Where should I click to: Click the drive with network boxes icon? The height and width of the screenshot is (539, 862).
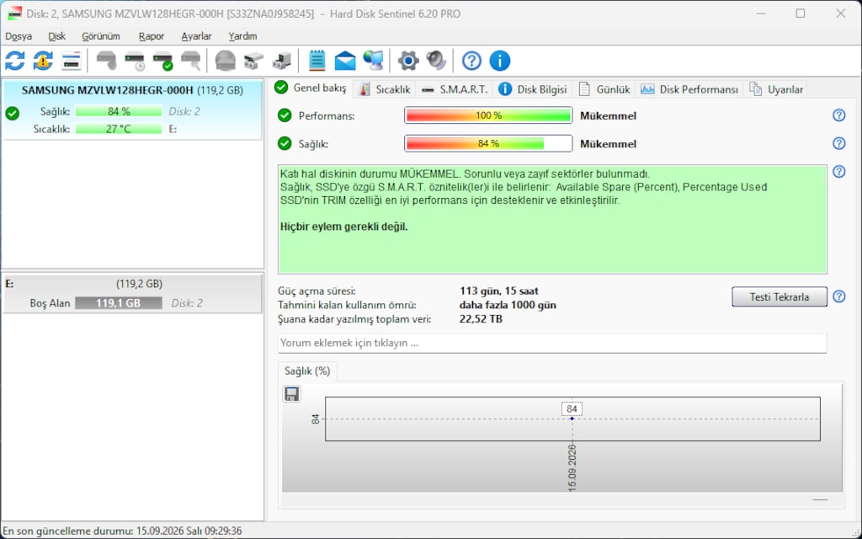pyautogui.click(x=253, y=61)
